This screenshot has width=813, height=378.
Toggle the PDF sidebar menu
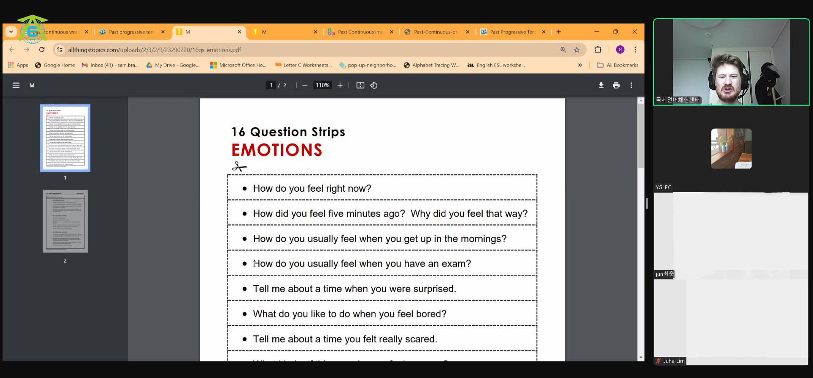click(x=16, y=85)
